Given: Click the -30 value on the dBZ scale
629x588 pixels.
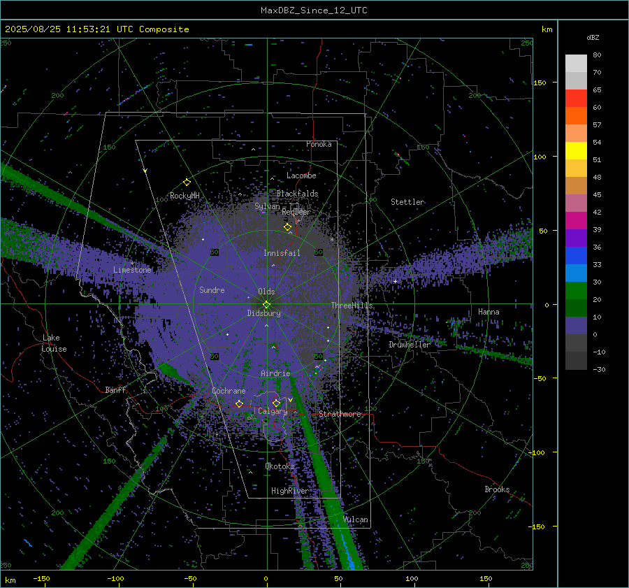Looking at the screenshot, I should pyautogui.click(x=599, y=369).
